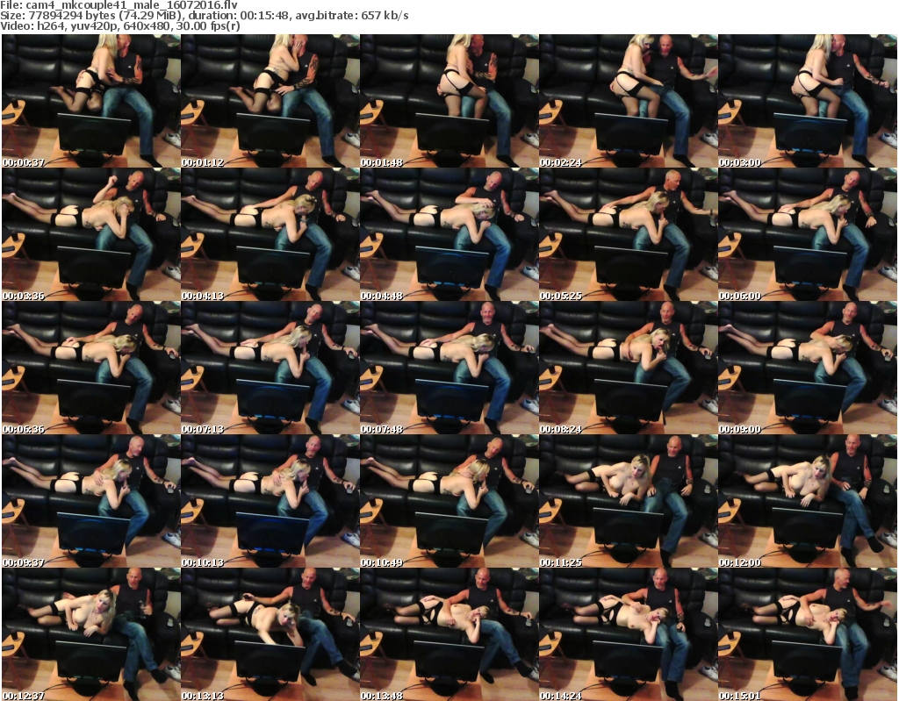Select the frame stamped 00:09:37

click(x=91, y=502)
